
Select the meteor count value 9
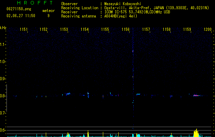(49, 16)
